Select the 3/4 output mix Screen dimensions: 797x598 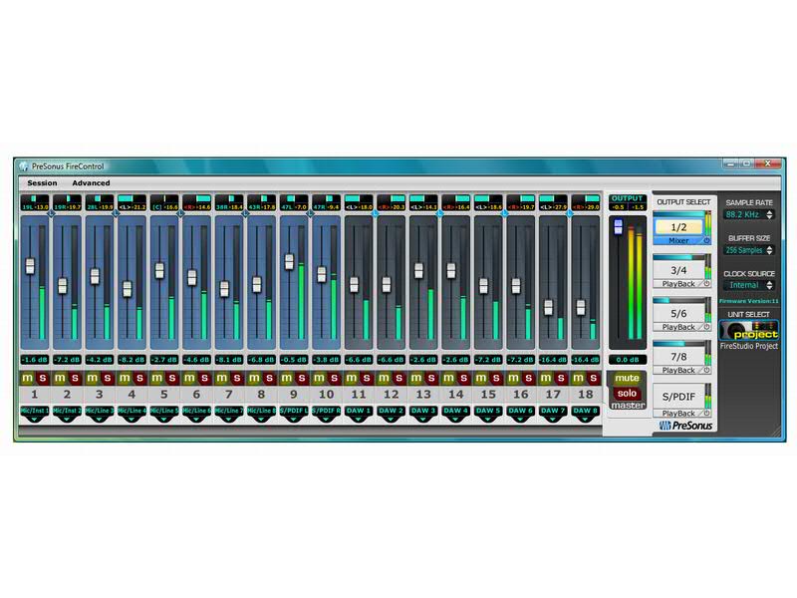coord(678,270)
